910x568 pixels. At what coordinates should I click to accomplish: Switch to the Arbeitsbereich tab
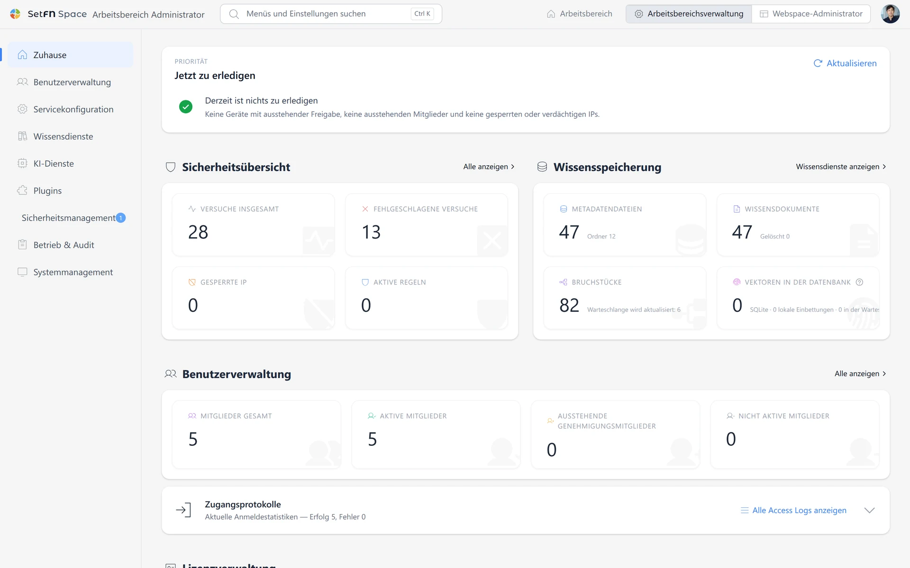(580, 14)
